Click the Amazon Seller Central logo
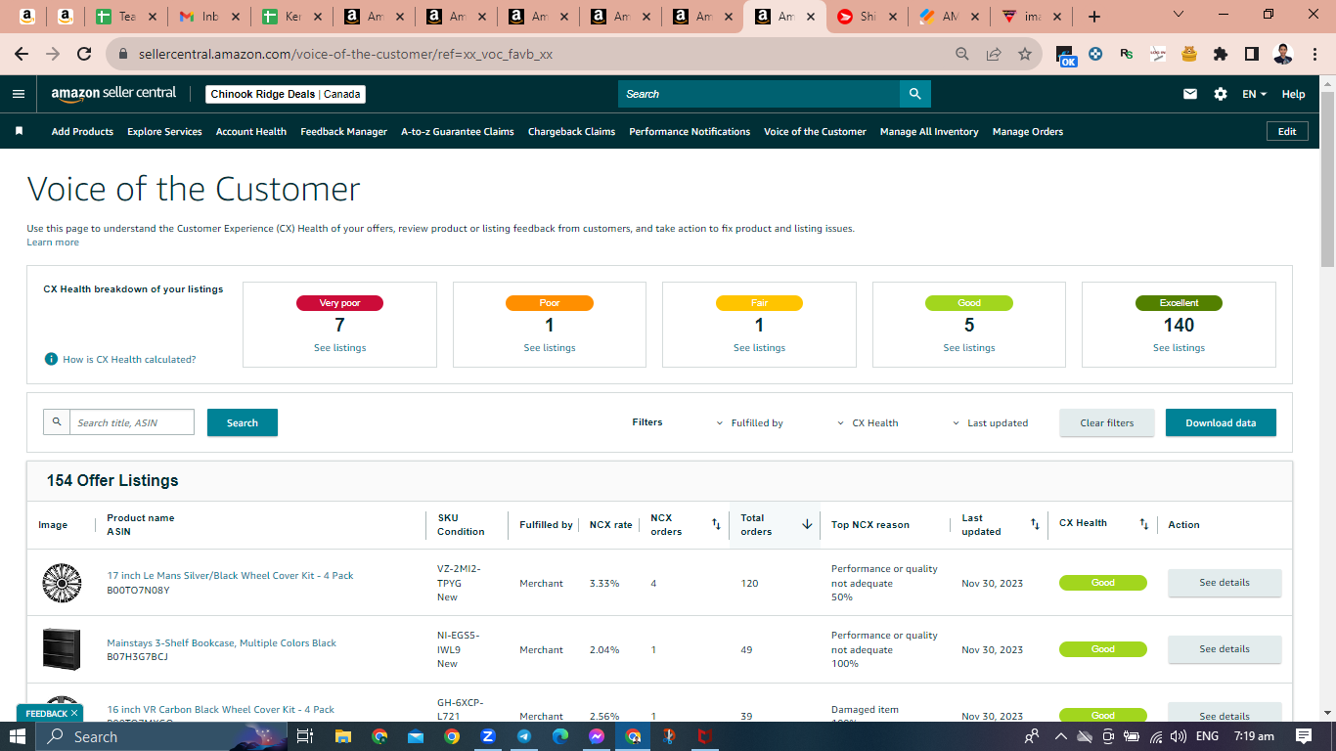 pos(113,94)
